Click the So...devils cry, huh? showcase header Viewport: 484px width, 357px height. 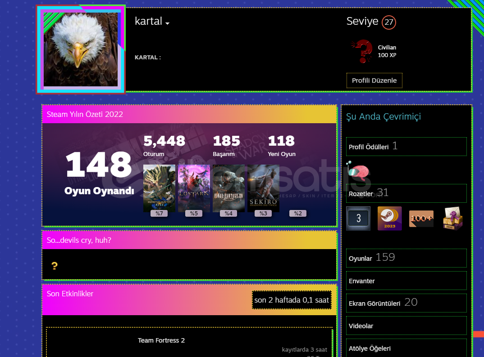[189, 240]
